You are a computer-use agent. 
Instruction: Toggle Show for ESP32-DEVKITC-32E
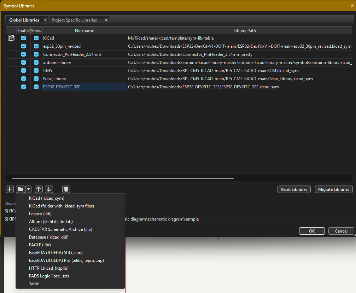pyautogui.click(x=36, y=87)
